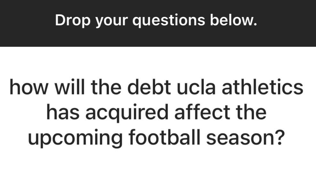Click the word 'affect' in the question
The image size is (316, 173).
[x=202, y=112]
